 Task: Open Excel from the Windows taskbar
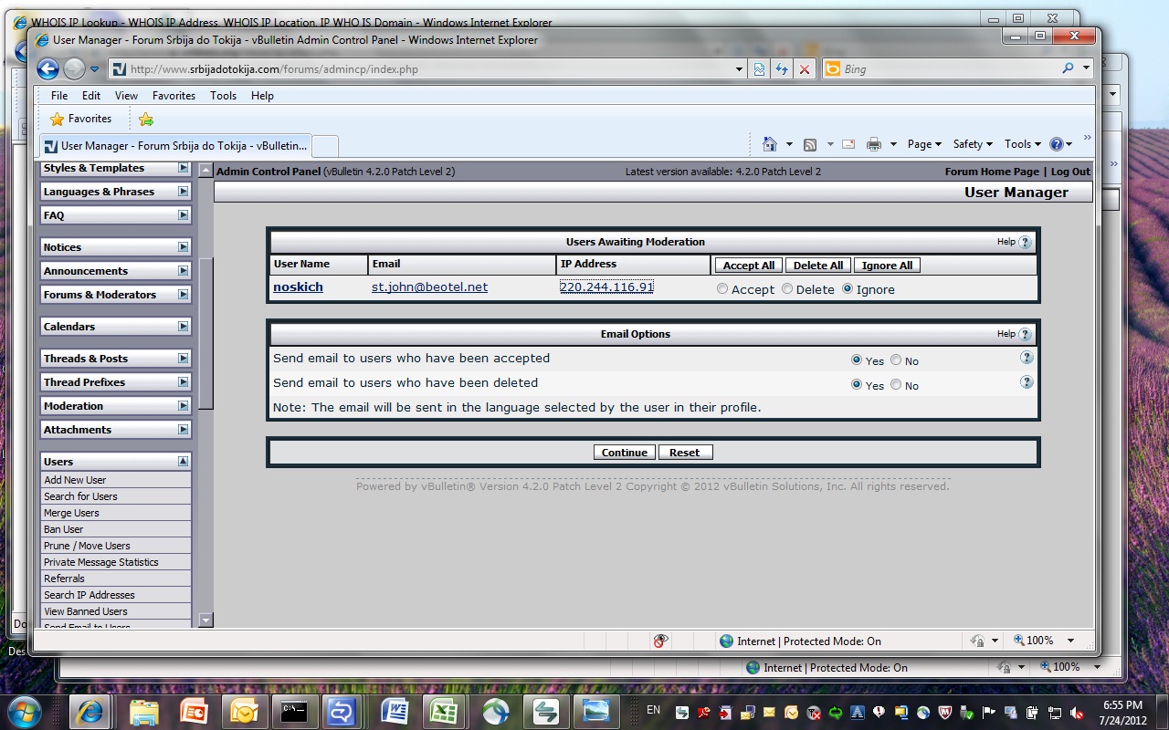click(445, 711)
